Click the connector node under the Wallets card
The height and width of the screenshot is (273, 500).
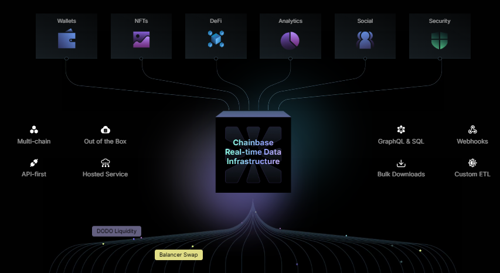click(x=66, y=59)
